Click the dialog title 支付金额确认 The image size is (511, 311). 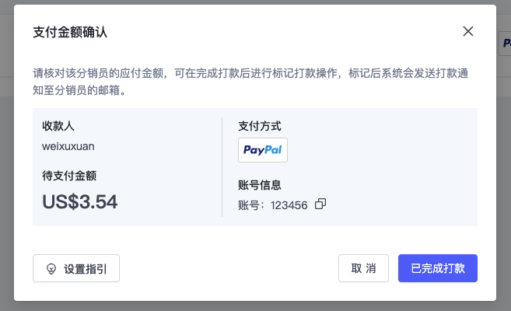point(70,32)
